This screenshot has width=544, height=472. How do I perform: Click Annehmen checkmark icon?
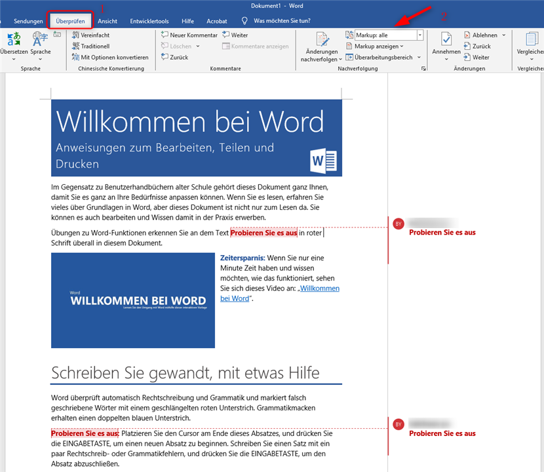[x=446, y=41]
